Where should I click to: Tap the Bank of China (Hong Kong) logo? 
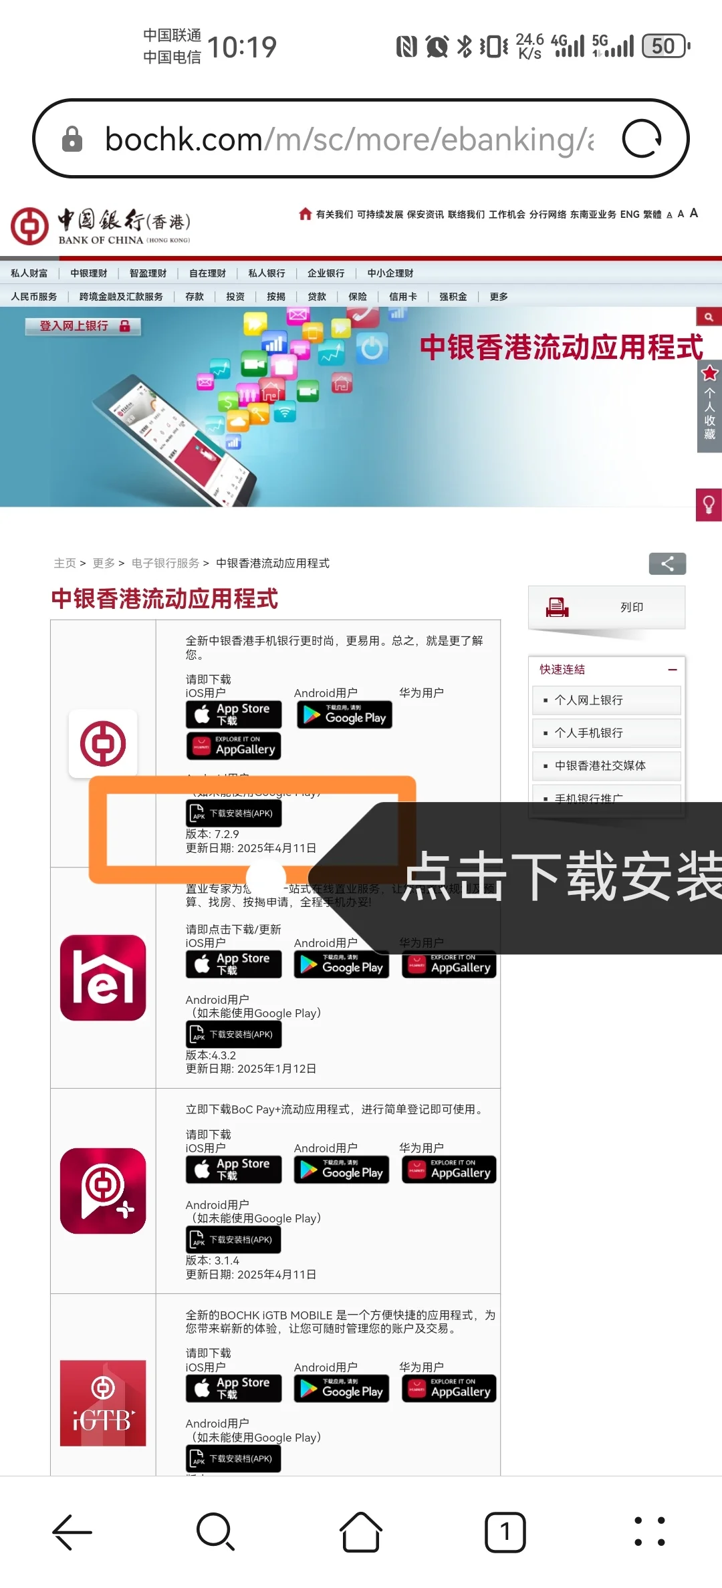click(101, 226)
